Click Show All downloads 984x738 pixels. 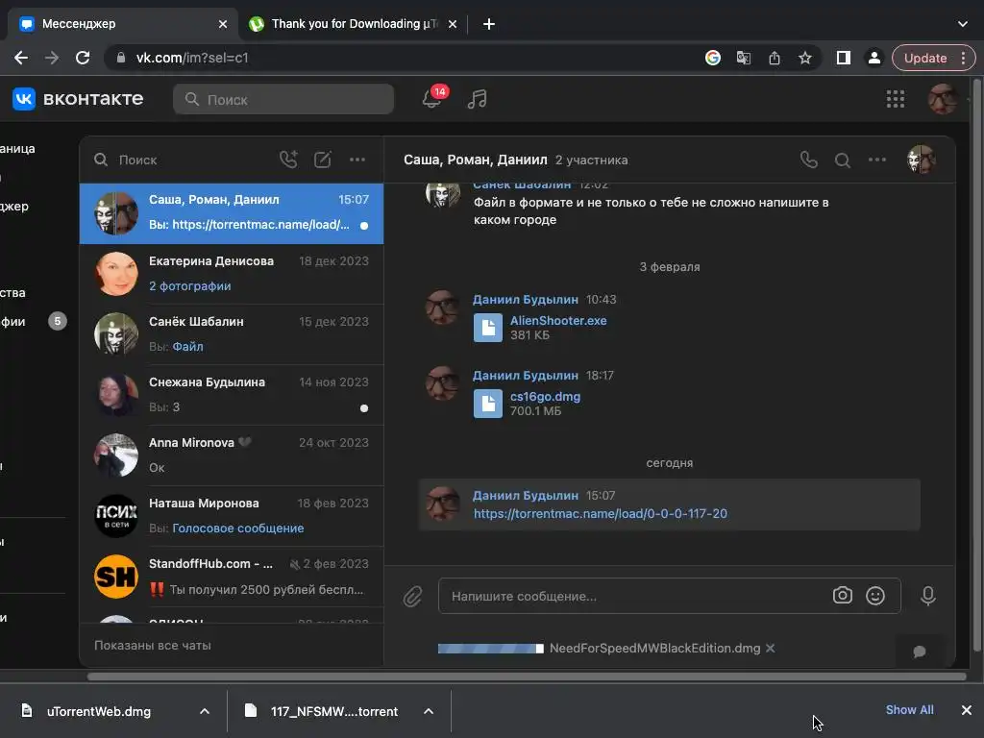[x=909, y=710]
